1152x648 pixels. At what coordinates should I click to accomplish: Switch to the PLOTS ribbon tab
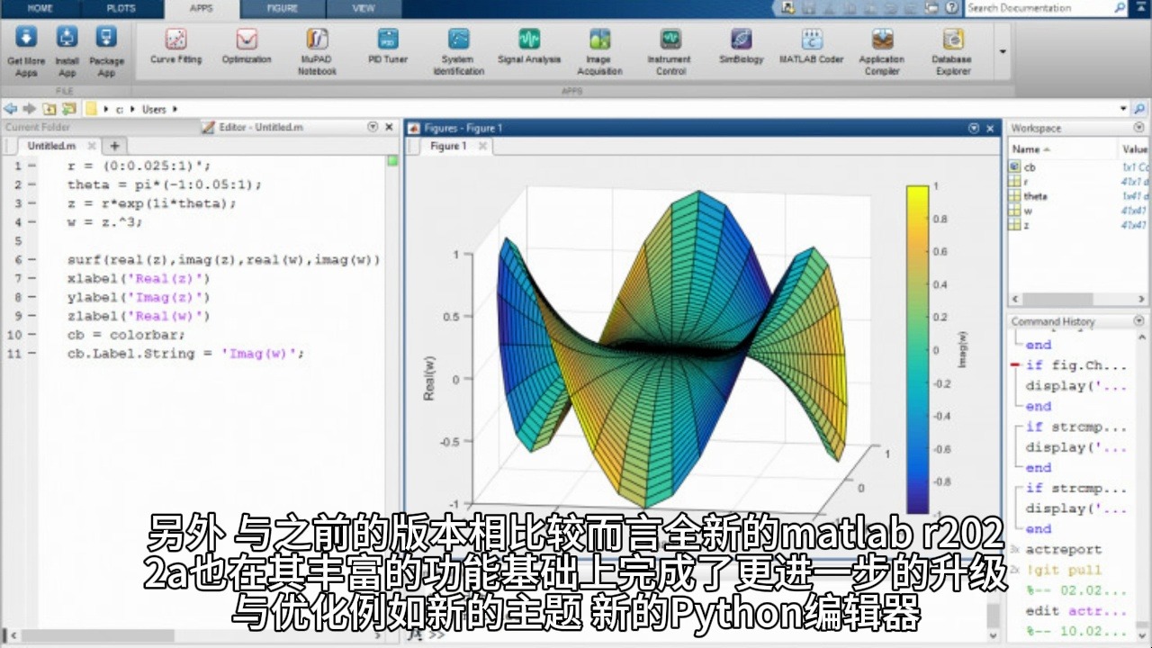pos(121,9)
